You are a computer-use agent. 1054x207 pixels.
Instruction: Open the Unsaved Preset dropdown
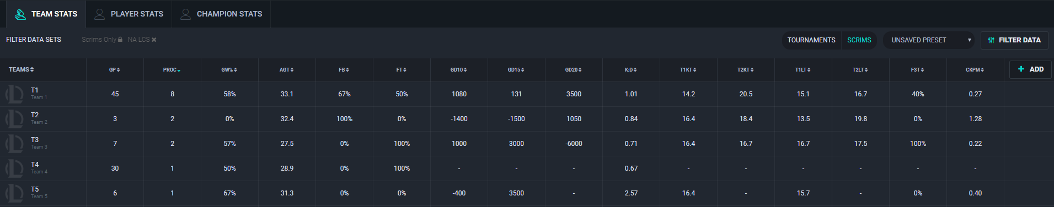(x=929, y=40)
